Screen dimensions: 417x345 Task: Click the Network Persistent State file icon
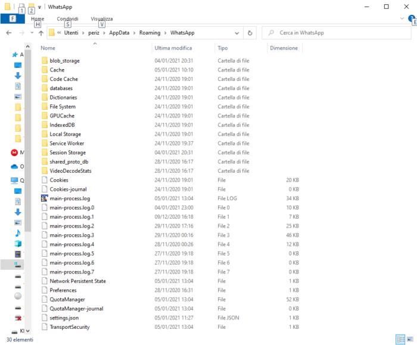(x=45, y=281)
